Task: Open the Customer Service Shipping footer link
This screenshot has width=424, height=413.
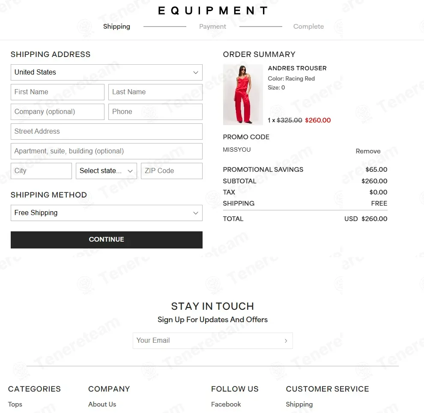Action: click(x=299, y=404)
